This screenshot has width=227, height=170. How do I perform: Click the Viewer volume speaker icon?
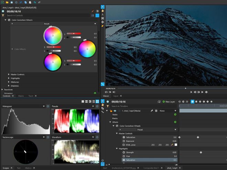click(x=114, y=92)
